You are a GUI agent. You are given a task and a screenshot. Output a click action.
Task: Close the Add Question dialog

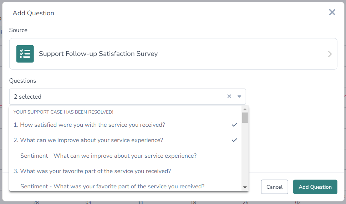pyautogui.click(x=332, y=12)
